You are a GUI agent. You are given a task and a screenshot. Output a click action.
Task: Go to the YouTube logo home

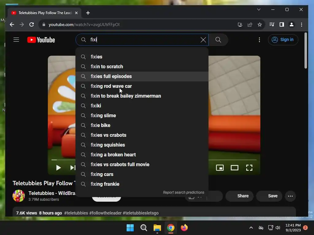coord(41,40)
